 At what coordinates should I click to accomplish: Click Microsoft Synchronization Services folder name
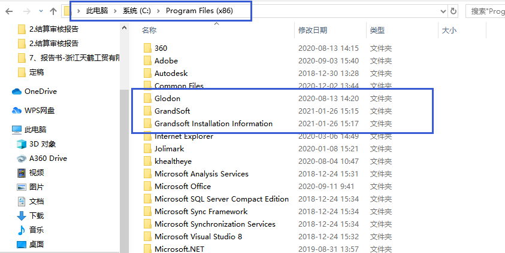tap(215, 224)
